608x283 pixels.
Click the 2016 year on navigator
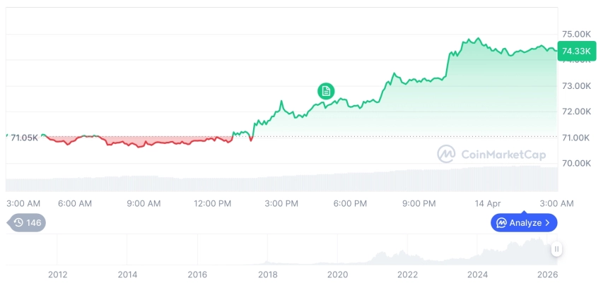(197, 275)
